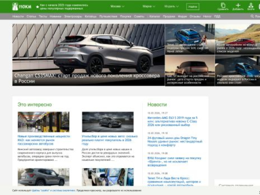
Task: Click the Добавить plus icon
Action: [x=238, y=6]
